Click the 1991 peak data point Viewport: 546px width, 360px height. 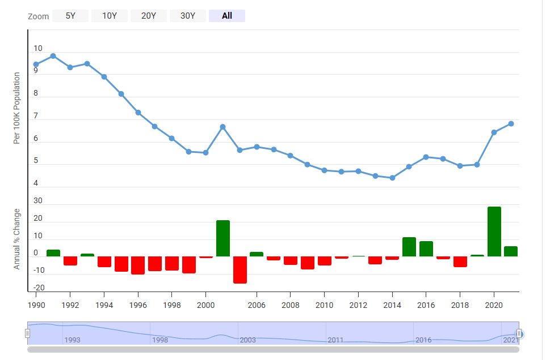click(53, 56)
